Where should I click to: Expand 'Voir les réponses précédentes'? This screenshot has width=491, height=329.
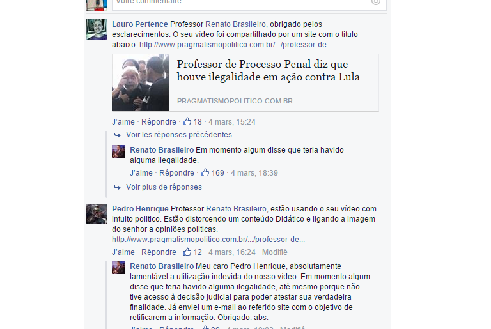click(179, 135)
